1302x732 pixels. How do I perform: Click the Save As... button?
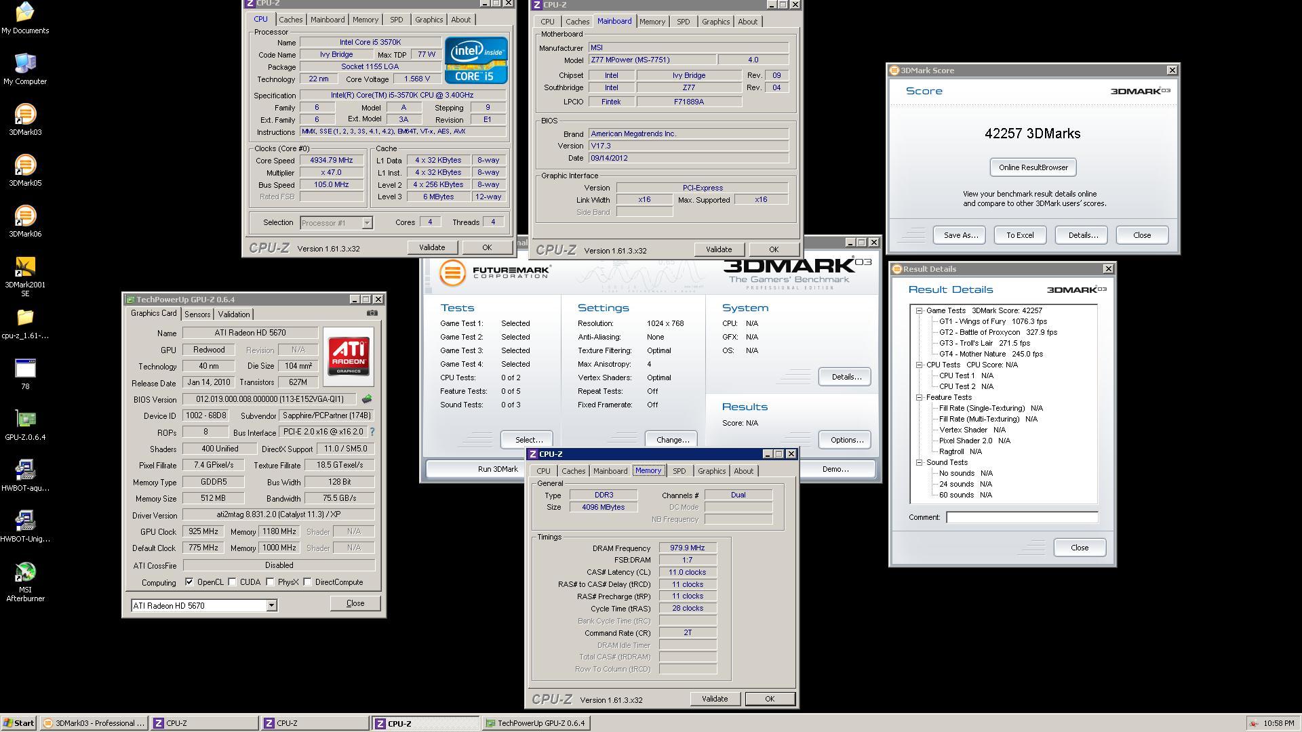click(x=960, y=235)
